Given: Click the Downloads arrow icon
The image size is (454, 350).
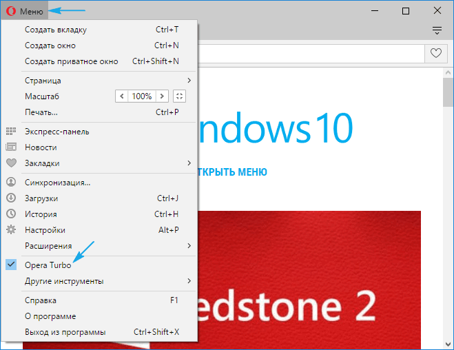Looking at the screenshot, I should coord(11,198).
